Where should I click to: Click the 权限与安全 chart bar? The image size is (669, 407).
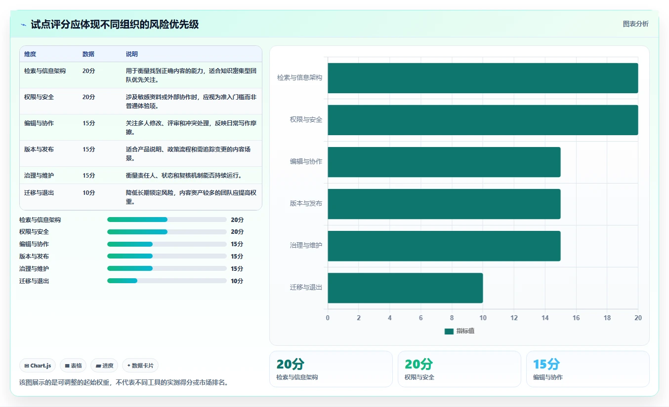coord(483,120)
